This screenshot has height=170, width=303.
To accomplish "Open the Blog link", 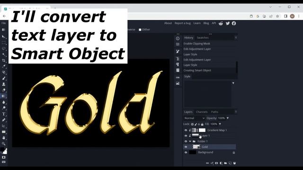I will point(206,23).
